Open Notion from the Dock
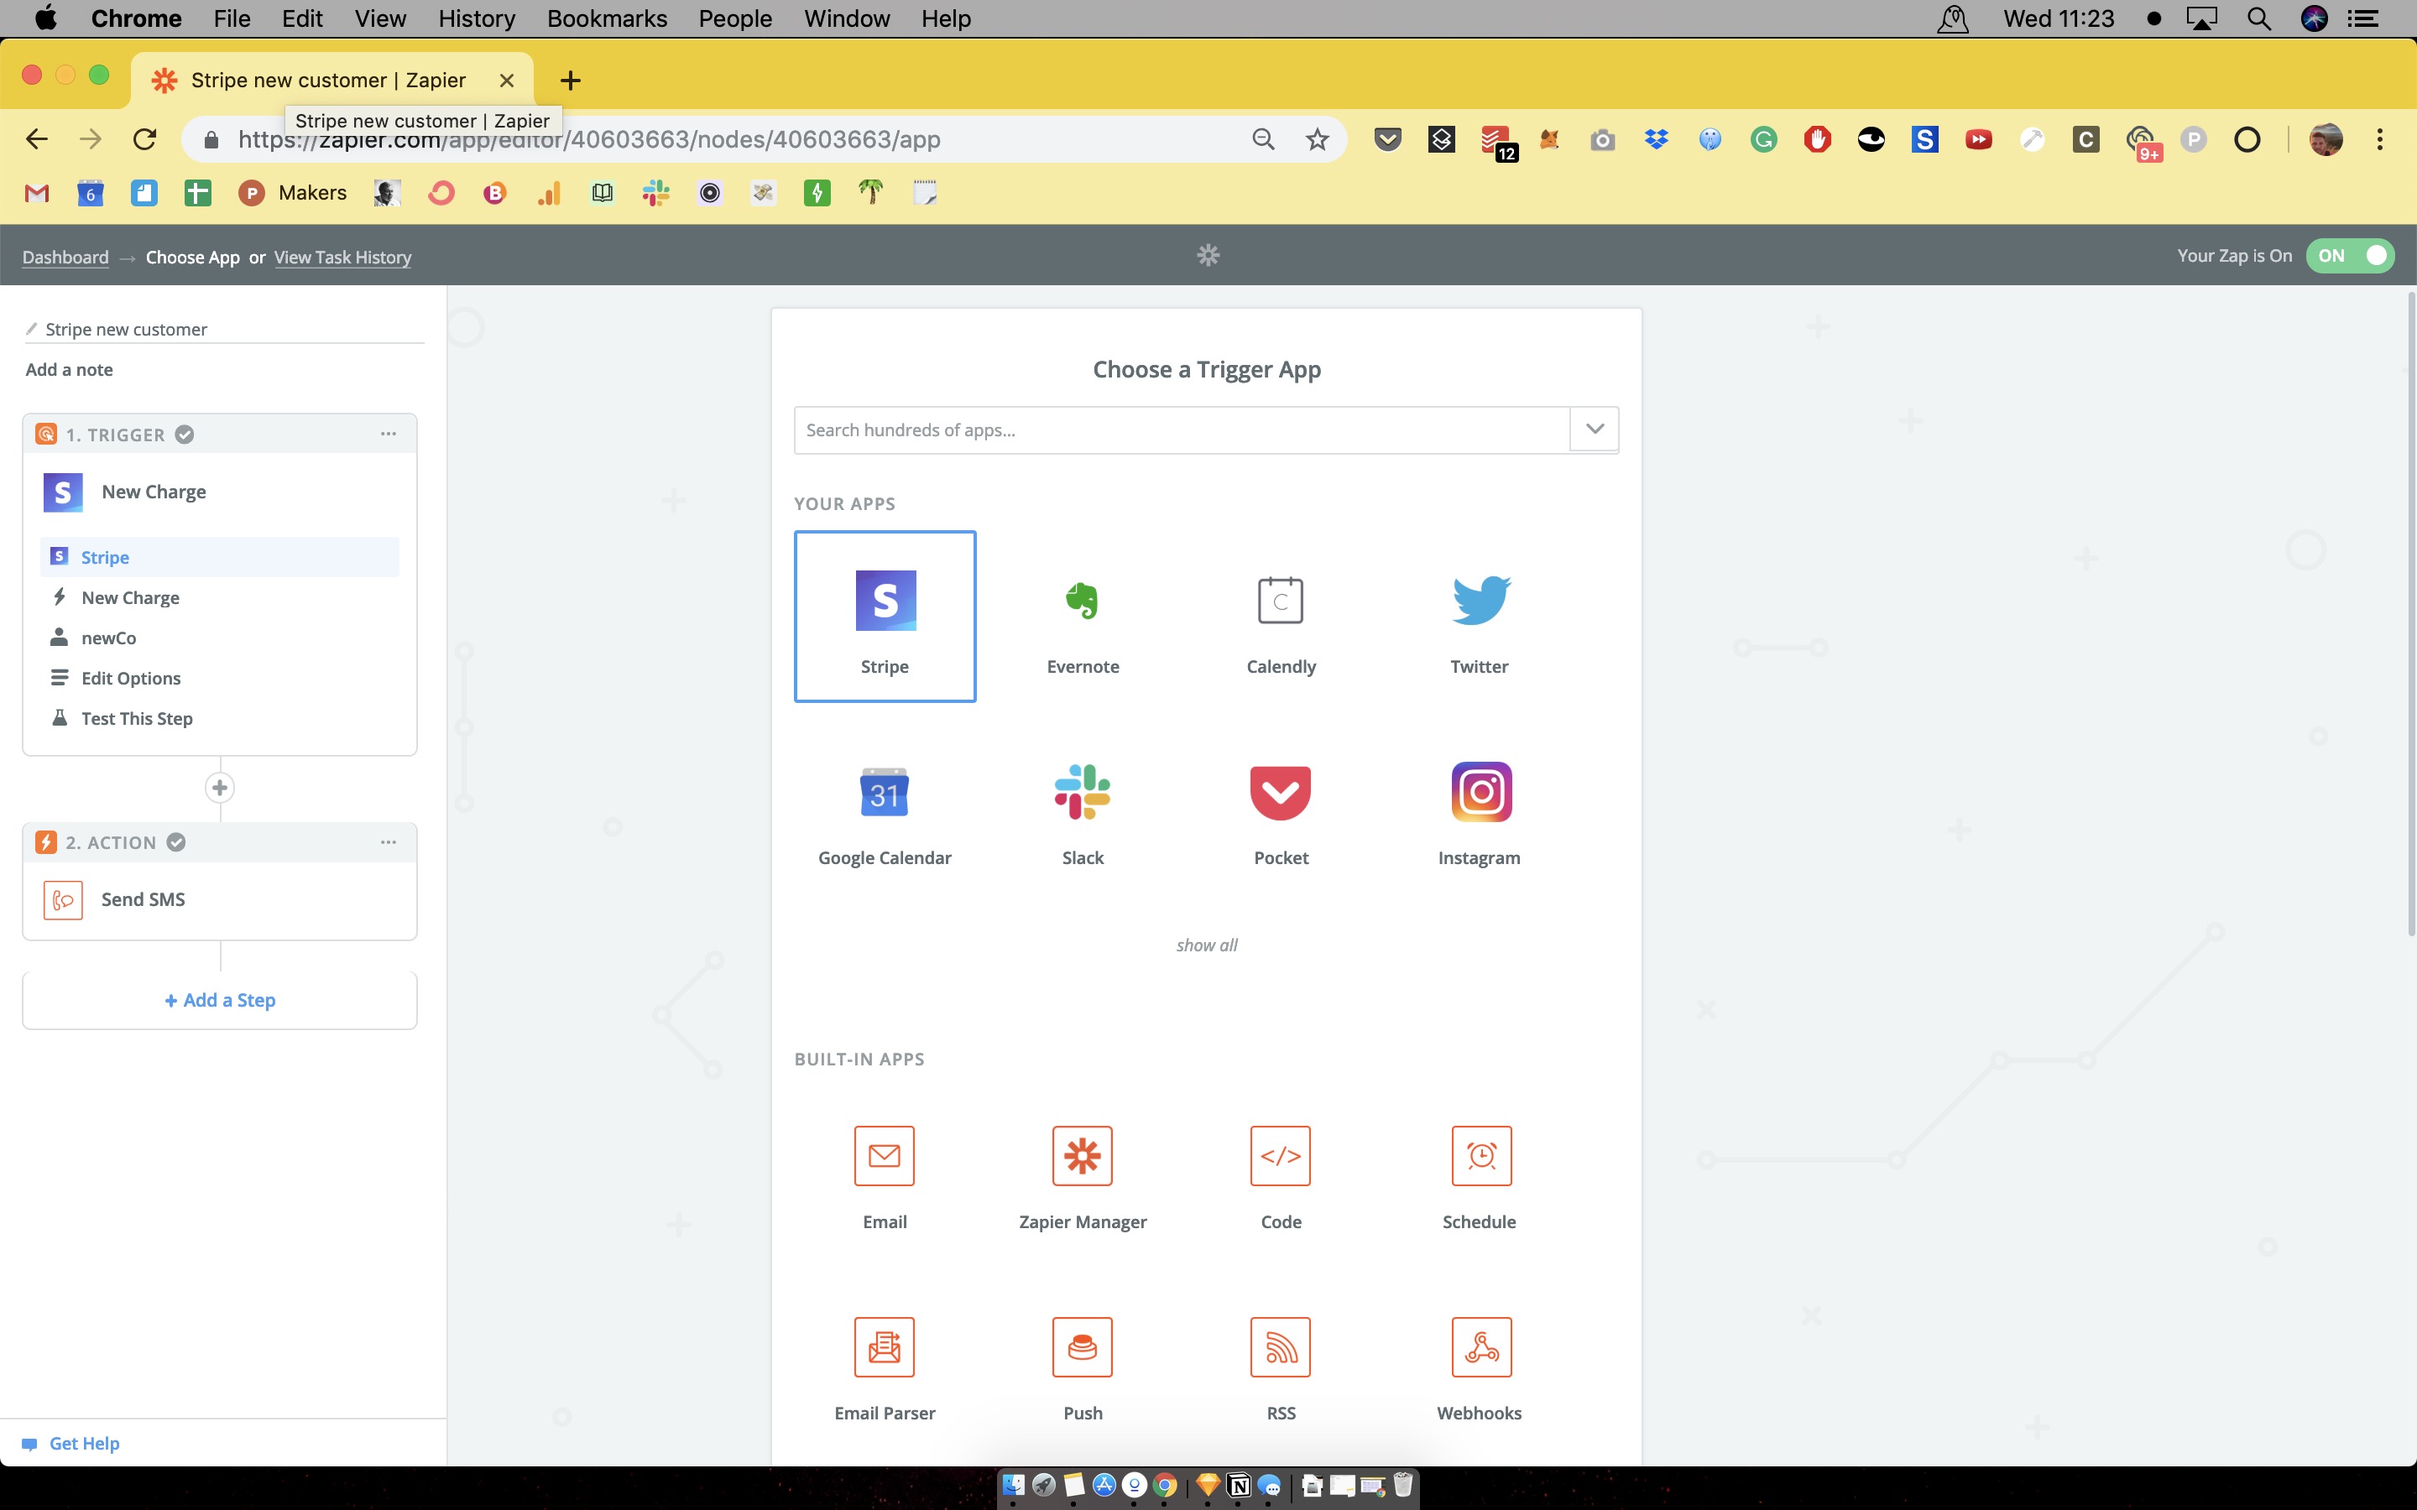Viewport: 2417px width, 1510px height. [1239, 1486]
